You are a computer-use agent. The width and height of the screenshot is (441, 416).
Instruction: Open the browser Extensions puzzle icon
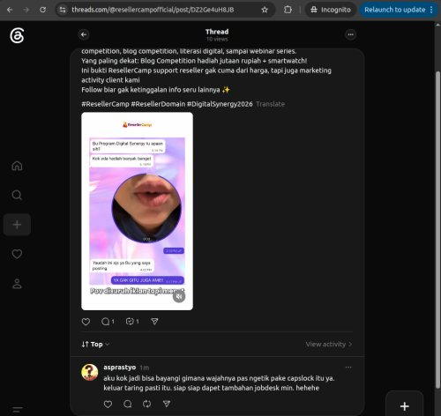288,10
